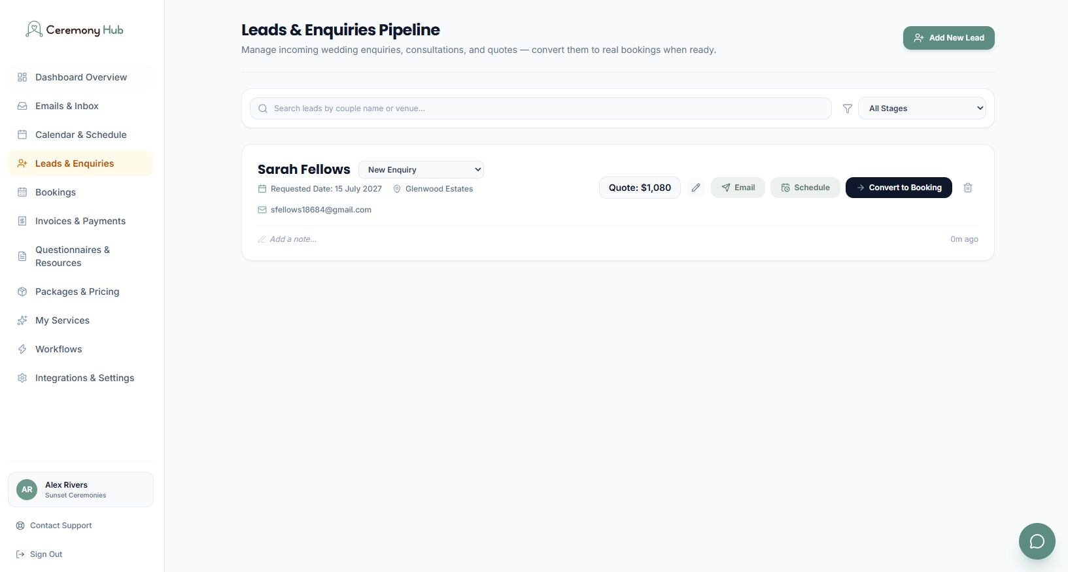The height and width of the screenshot is (572, 1068).
Task: Open the New Enquiry stage dropdown
Action: tap(421, 170)
